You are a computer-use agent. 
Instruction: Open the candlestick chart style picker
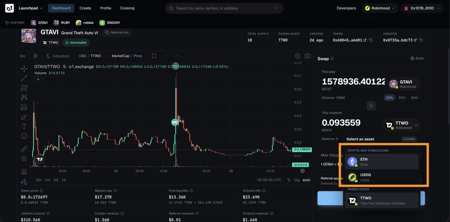point(36,56)
